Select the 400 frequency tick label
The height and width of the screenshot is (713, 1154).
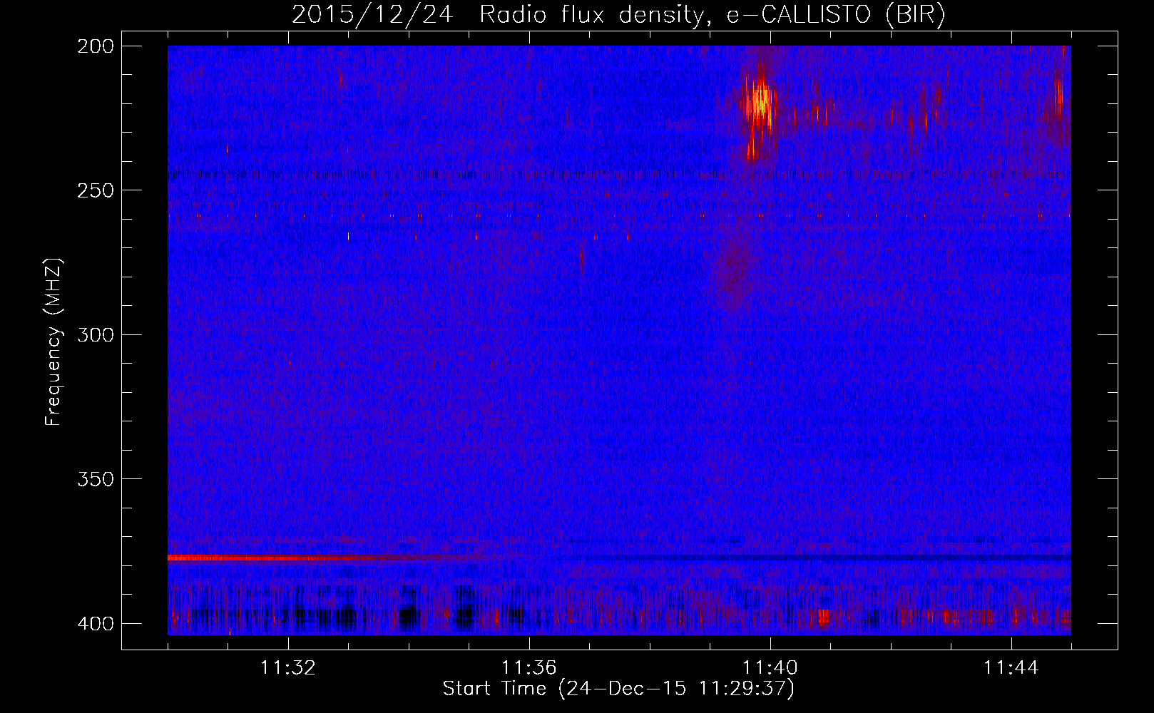pos(95,623)
